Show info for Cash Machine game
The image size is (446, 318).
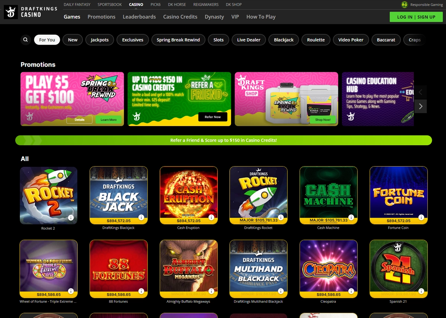pyautogui.click(x=350, y=217)
